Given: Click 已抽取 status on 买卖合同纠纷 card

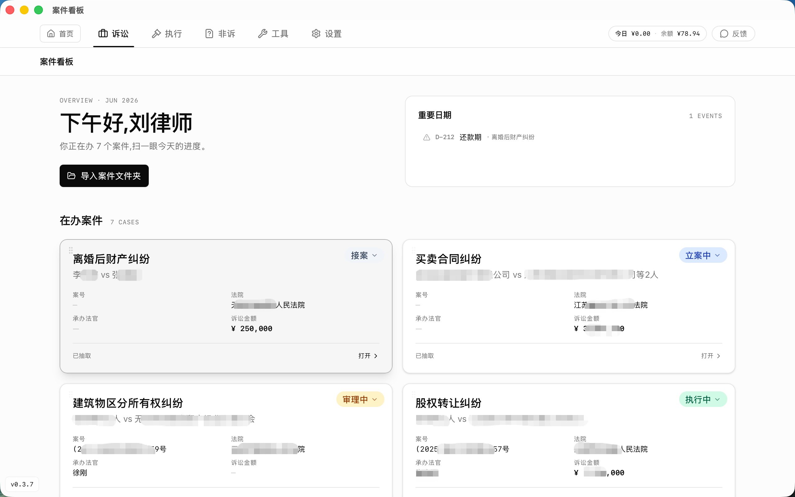Looking at the screenshot, I should (x=425, y=356).
